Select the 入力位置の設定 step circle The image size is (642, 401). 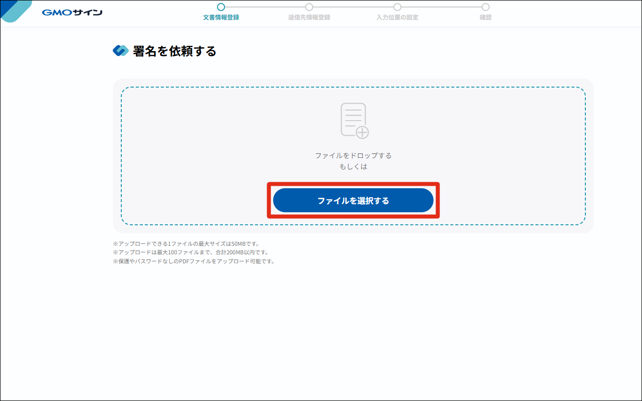pyautogui.click(x=397, y=7)
